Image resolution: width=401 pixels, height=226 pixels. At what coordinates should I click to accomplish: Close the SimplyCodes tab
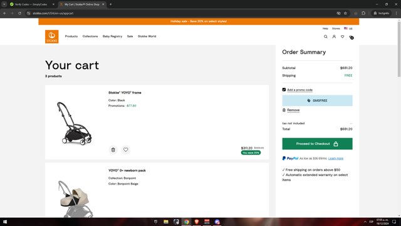(53, 4)
